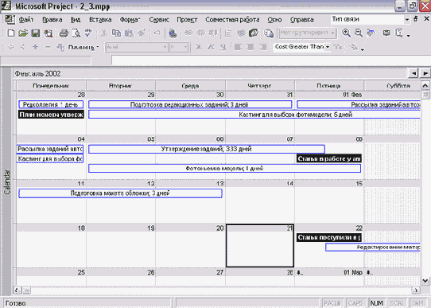Viewport: 431px width, 308px height.
Task: Select the calendar day cell 14
Action: (x=260, y=201)
